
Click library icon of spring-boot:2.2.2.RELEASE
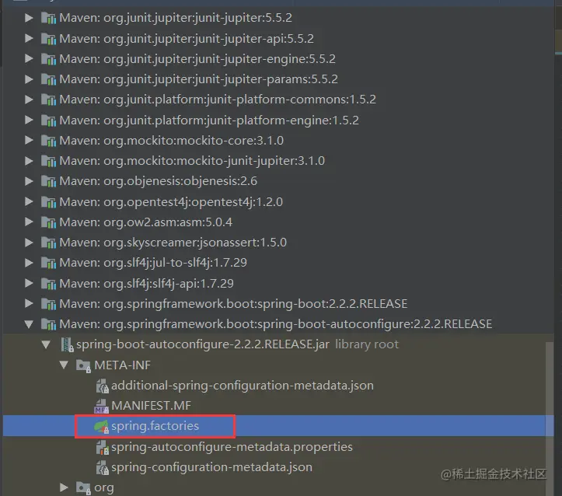click(48, 303)
